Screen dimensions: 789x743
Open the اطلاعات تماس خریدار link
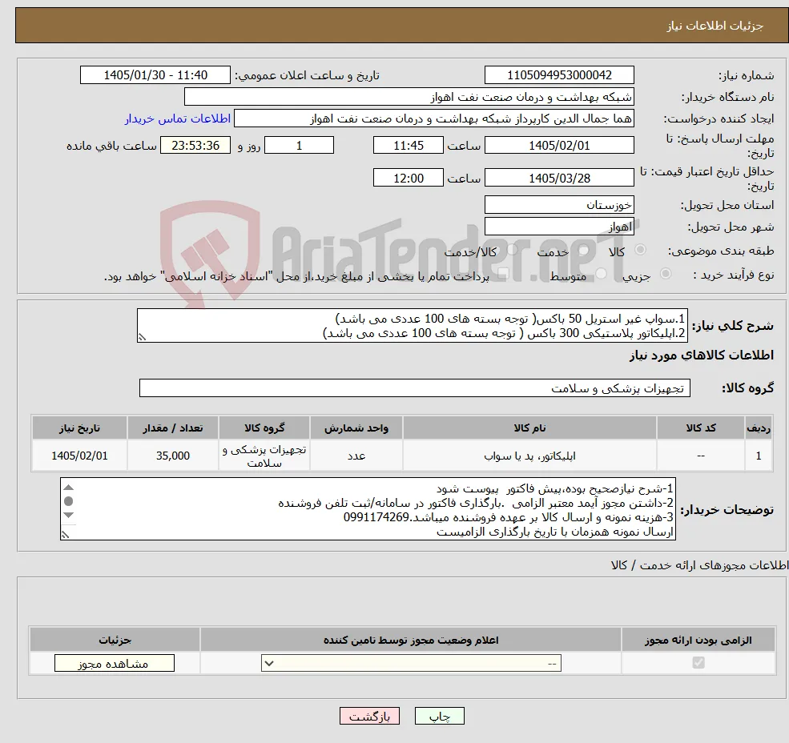[178, 118]
